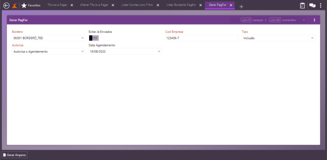Toggle the Exibe Já Enviados switch

(94, 38)
